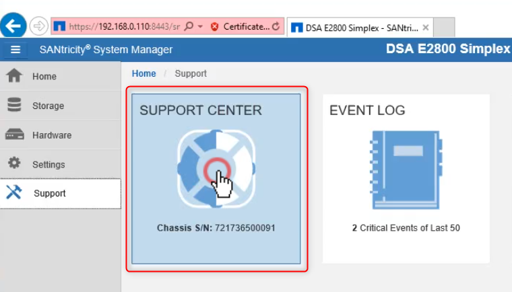Toggle the hamburger menu in the SANtricity header
Screen dimensions: 512x292
point(15,50)
